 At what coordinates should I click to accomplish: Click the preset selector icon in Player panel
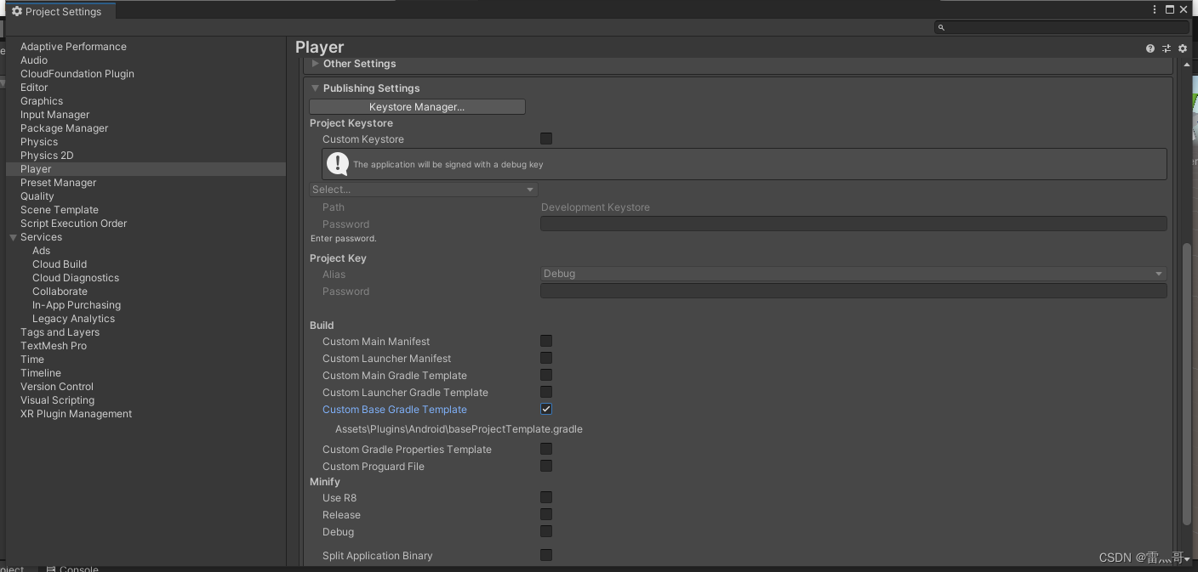point(1167,48)
